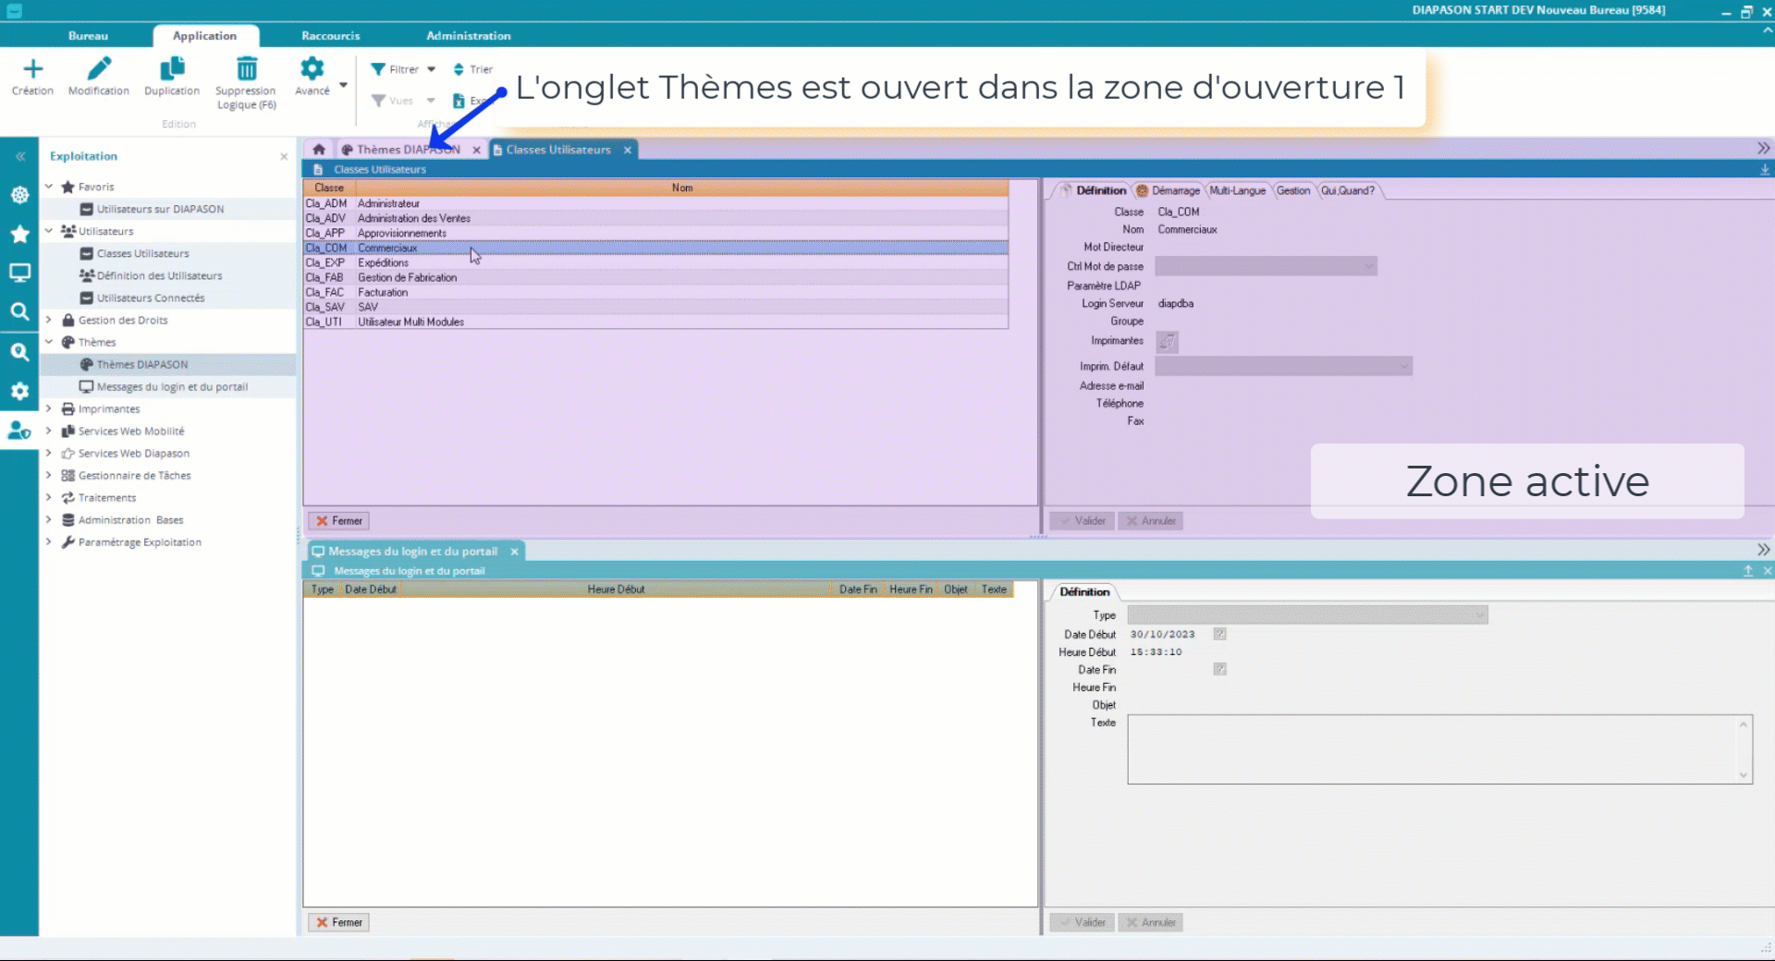
Task: Open Favorites via the star sidebar icon
Action: [x=19, y=234]
